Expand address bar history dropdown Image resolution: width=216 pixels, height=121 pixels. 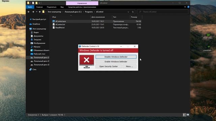128,12
